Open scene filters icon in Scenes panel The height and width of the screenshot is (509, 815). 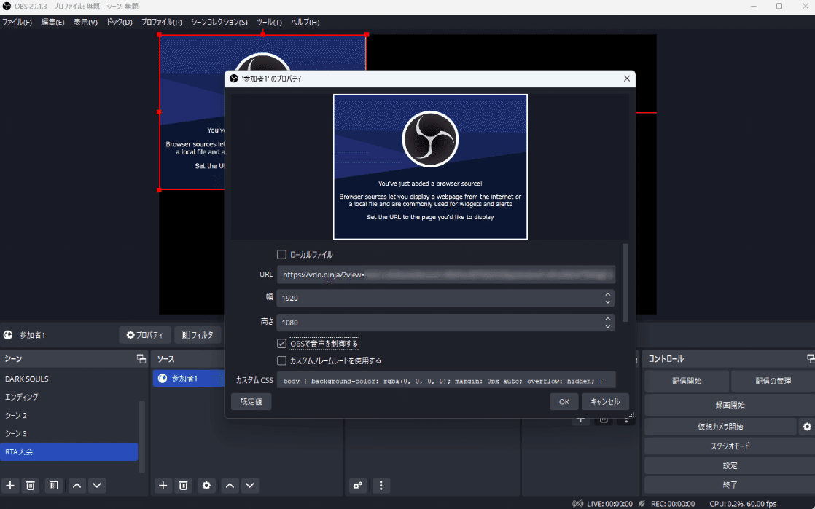(x=53, y=485)
